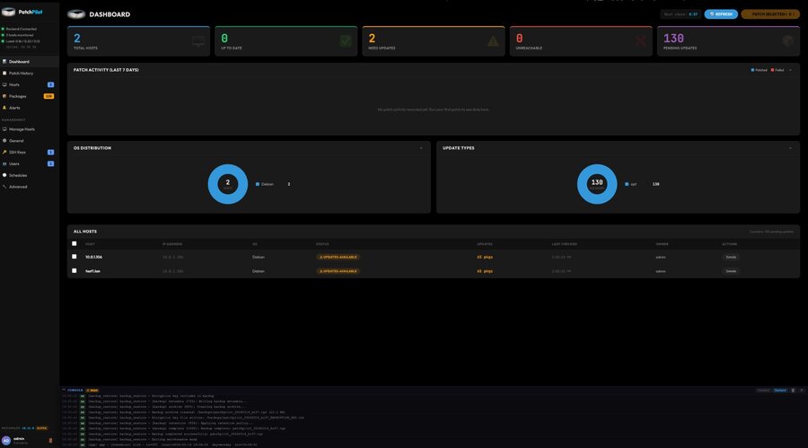808x448 pixels.
Task: Click the Pending Updates value 130
Action: pyautogui.click(x=673, y=38)
